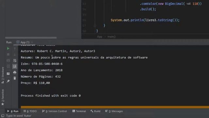Click the 'Preço: R$ 110,00' output line
Image resolution: width=209 pixels, height=118 pixels.
(35, 83)
